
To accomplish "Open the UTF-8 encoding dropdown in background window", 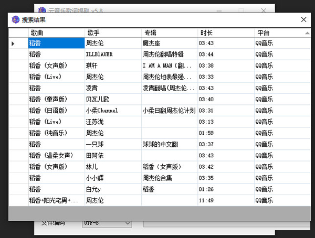I will click(x=107, y=223).
